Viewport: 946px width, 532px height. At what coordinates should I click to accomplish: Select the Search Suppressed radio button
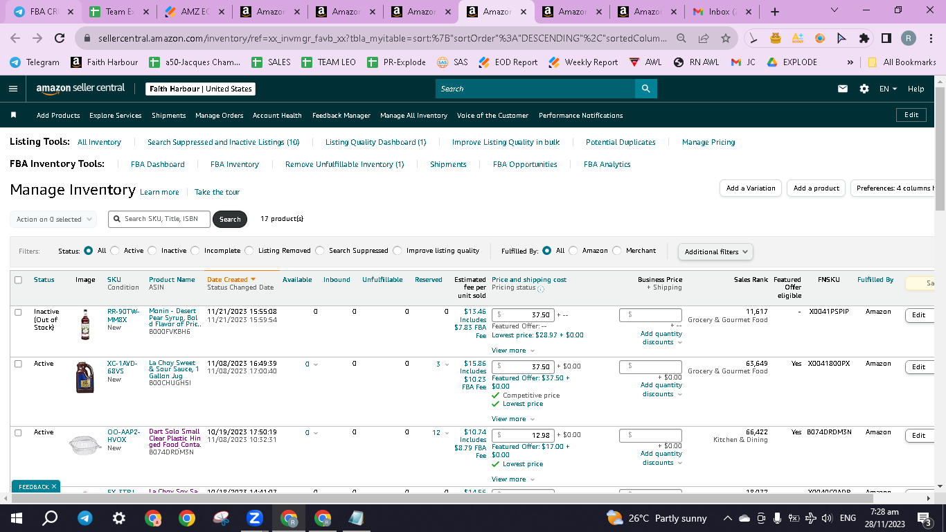click(x=320, y=251)
